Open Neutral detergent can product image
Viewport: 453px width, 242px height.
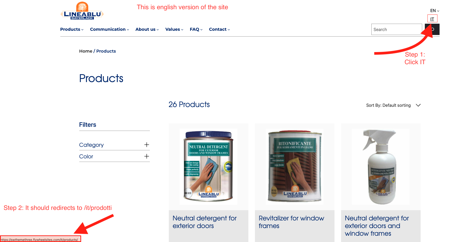coord(209,167)
